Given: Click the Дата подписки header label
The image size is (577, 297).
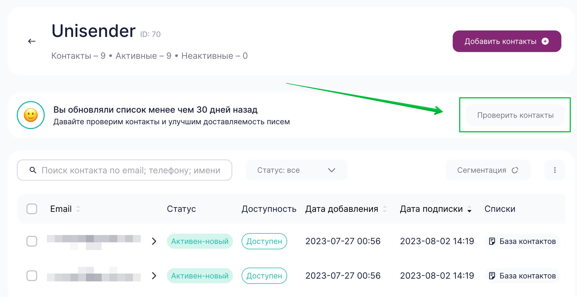Looking at the screenshot, I should (431, 209).
